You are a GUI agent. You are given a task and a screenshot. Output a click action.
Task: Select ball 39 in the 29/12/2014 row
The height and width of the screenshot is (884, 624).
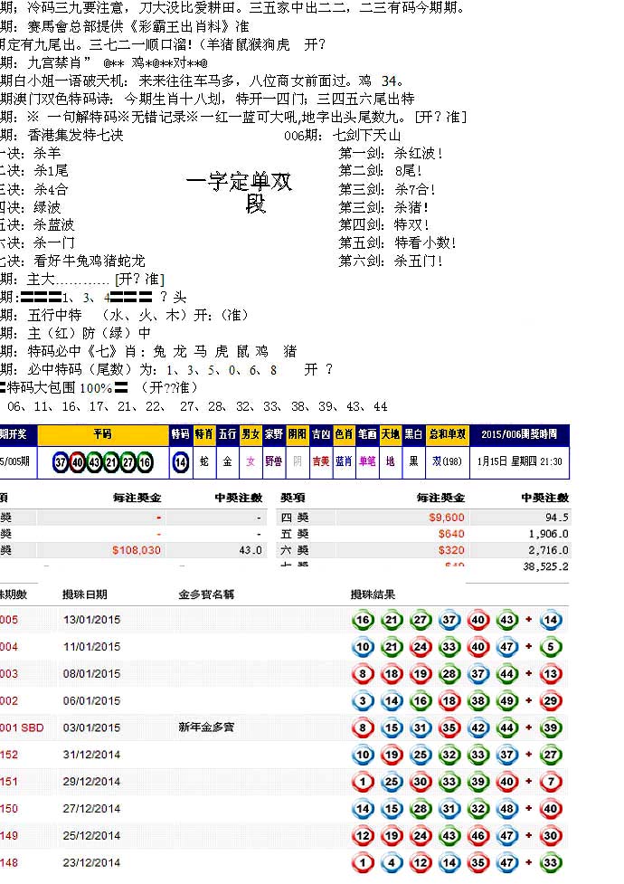478,782
